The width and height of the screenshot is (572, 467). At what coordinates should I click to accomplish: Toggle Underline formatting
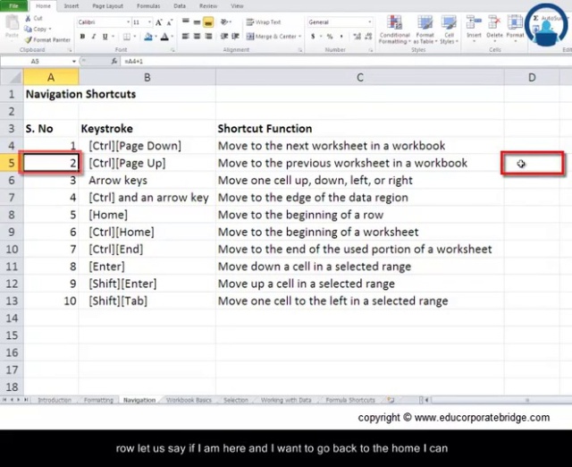click(105, 37)
